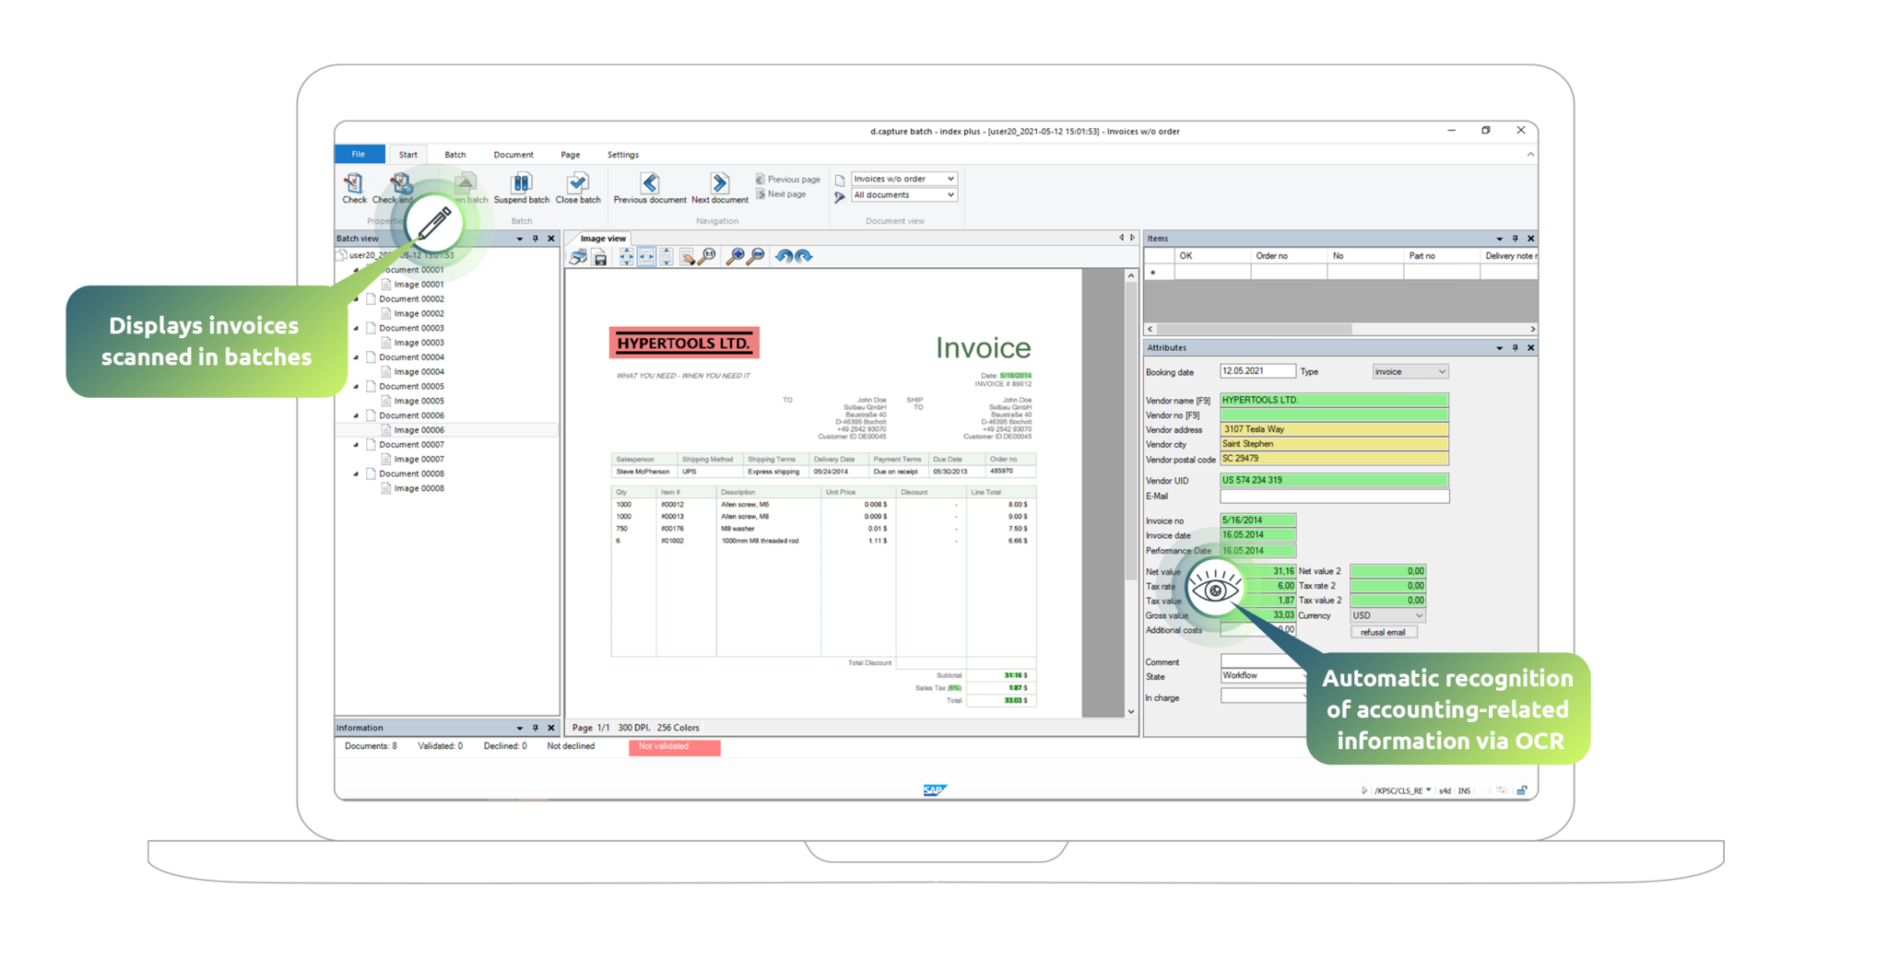Open the File menu
This screenshot has width=1888, height=958.
coord(358,154)
